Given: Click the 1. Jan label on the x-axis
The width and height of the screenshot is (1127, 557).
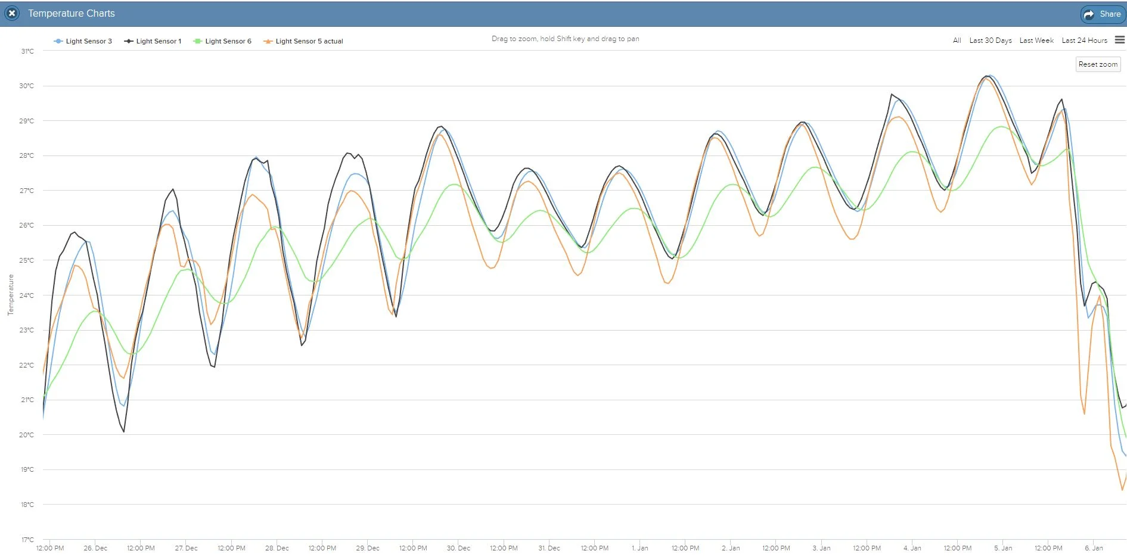Looking at the screenshot, I should click(x=640, y=548).
